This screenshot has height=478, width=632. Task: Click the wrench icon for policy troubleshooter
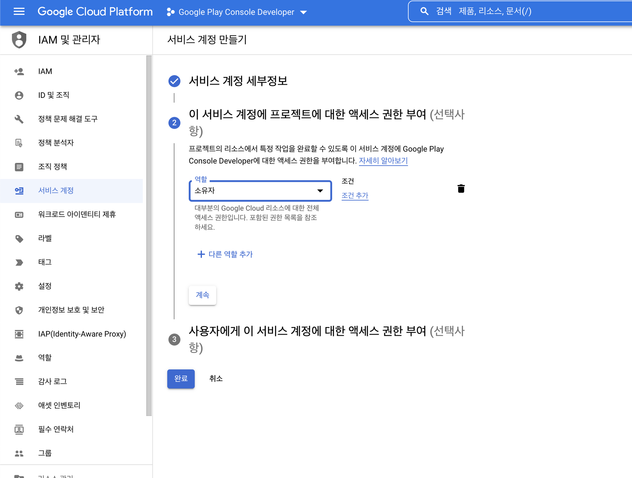19,119
